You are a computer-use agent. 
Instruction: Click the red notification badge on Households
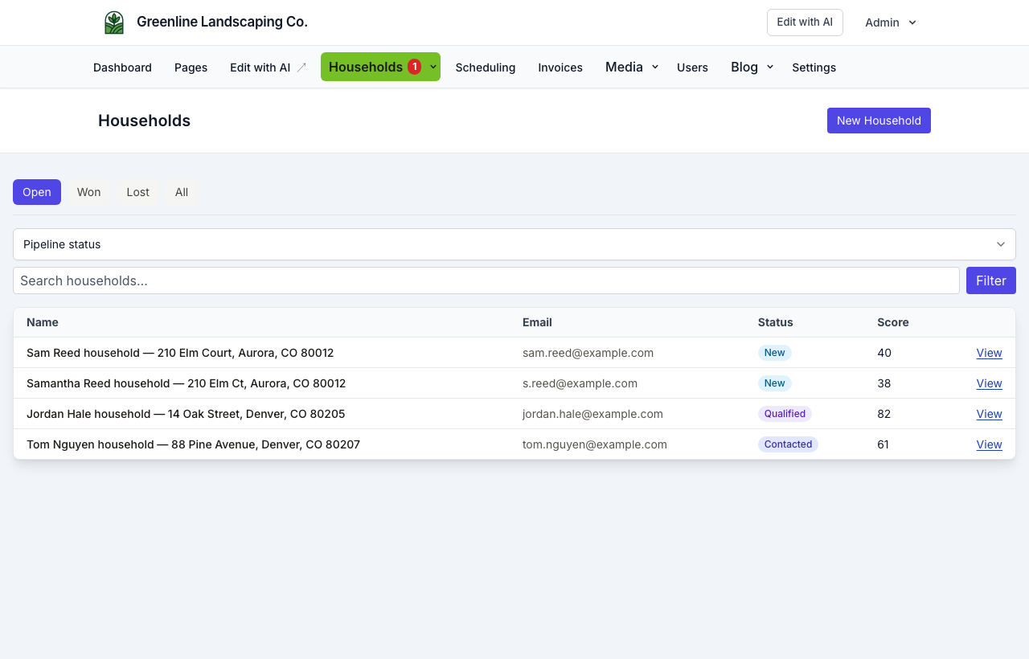click(414, 67)
